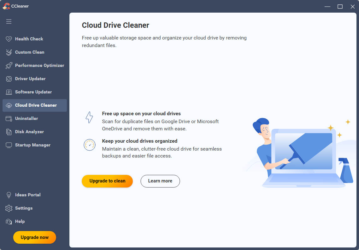Click the "Free up space on your cloud drives" heading
Viewport: 359px width, 250px height.
pyautogui.click(x=141, y=114)
